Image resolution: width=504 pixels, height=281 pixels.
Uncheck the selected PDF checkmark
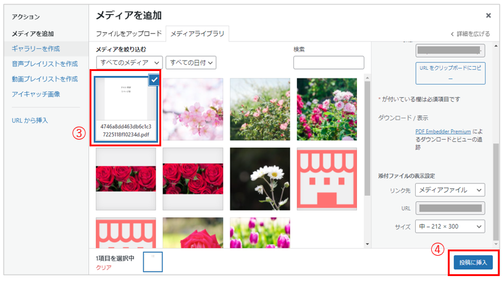[x=154, y=80]
